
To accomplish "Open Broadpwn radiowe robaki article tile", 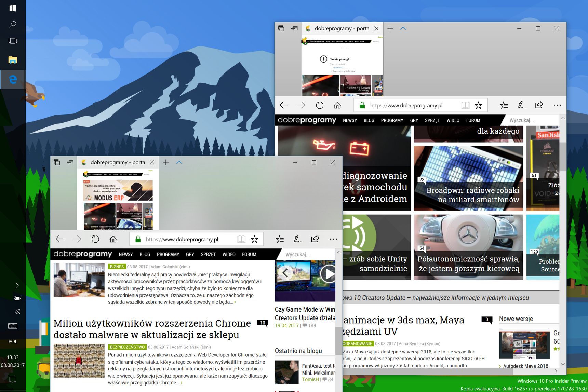I will [x=468, y=178].
